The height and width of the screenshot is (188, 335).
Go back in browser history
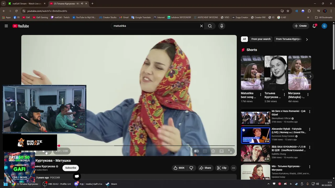coord(4,11)
